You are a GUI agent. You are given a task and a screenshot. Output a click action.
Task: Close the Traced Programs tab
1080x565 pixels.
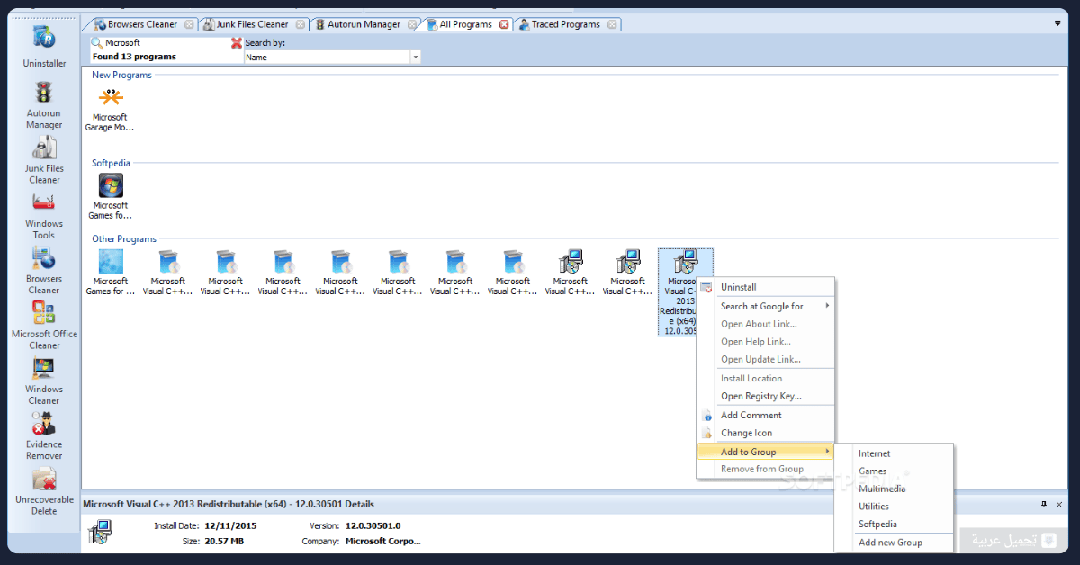click(612, 24)
